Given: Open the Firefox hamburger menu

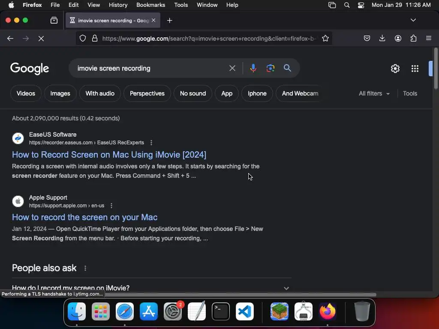Looking at the screenshot, I should 429,38.
